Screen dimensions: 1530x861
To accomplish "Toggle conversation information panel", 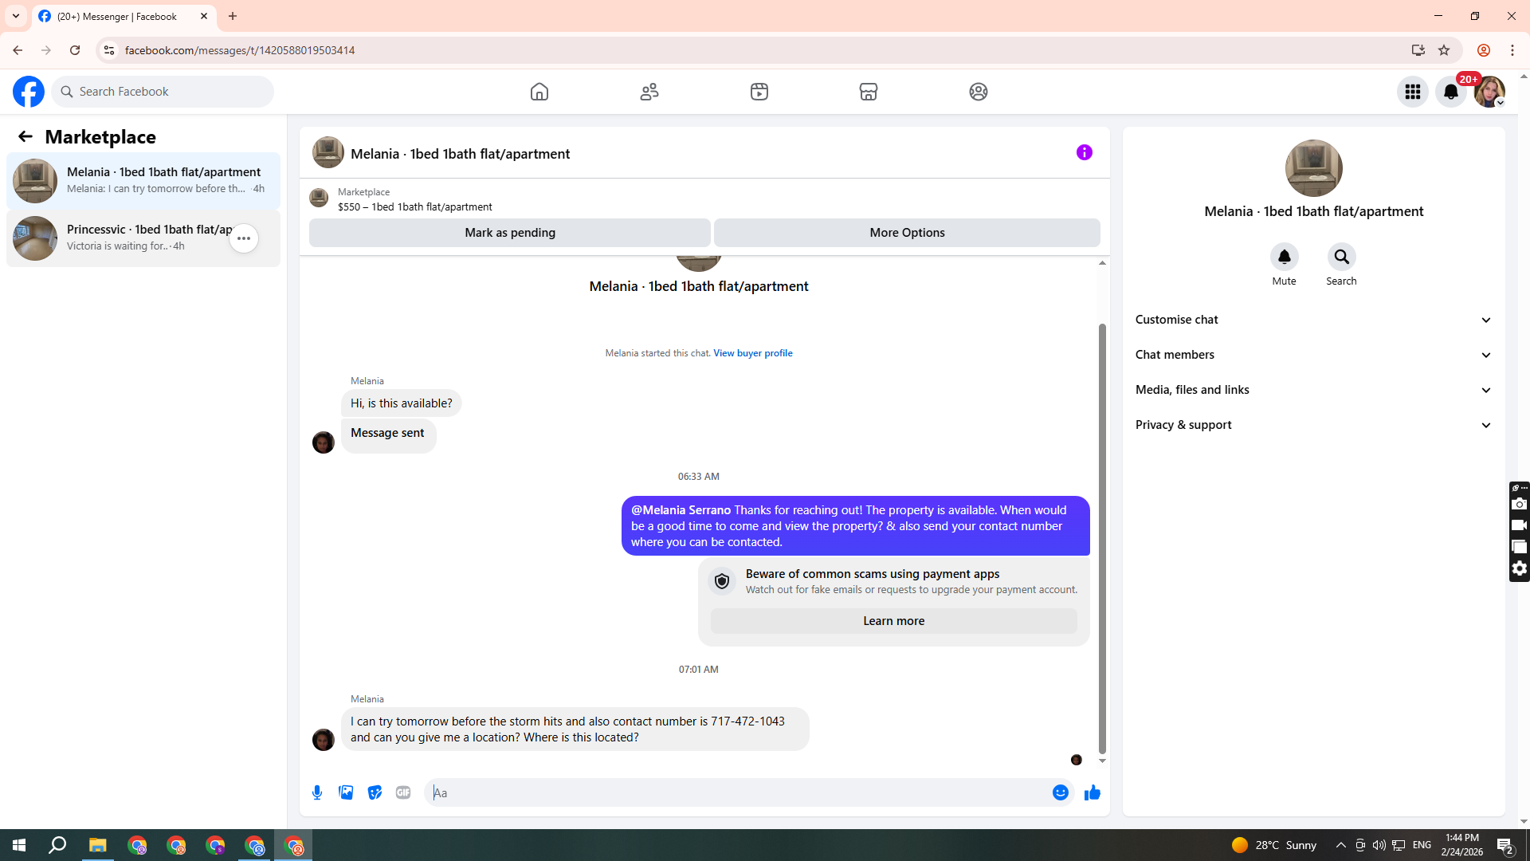I will tap(1084, 152).
